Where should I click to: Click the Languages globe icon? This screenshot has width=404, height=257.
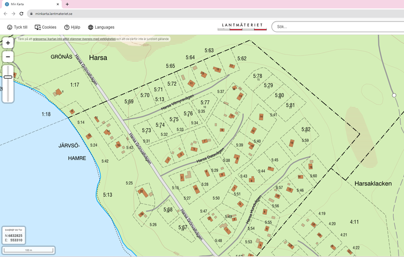[91, 27]
